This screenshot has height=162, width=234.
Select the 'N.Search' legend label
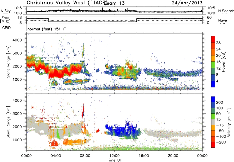[226, 11]
